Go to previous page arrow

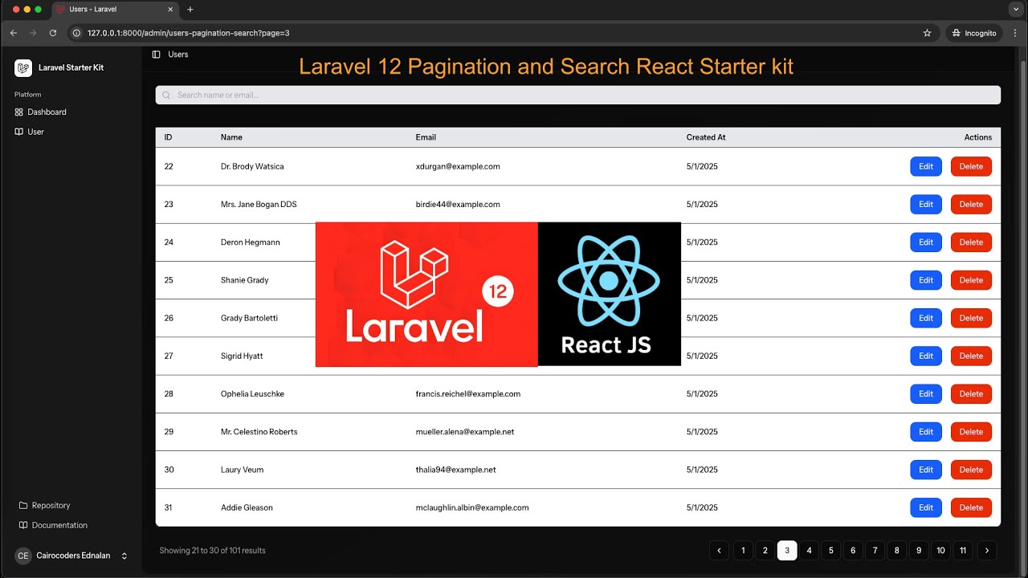click(x=719, y=551)
